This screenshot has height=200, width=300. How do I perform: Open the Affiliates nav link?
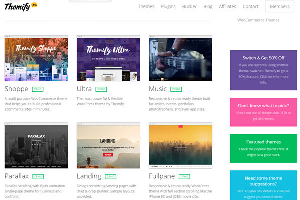pos(227,6)
